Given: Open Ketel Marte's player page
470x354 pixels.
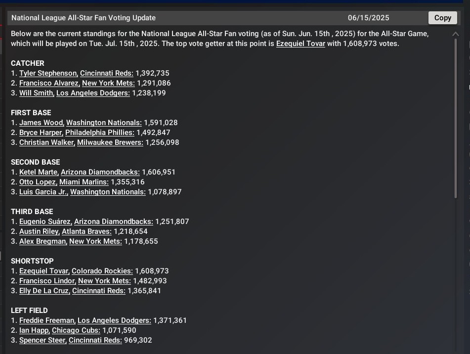Looking at the screenshot, I should (x=38, y=172).
